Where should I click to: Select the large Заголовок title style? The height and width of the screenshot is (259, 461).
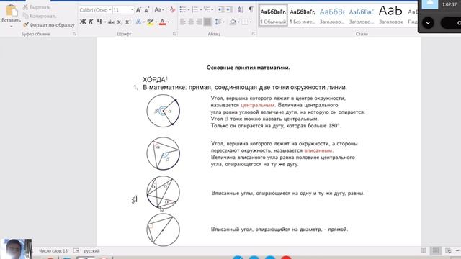click(x=390, y=16)
